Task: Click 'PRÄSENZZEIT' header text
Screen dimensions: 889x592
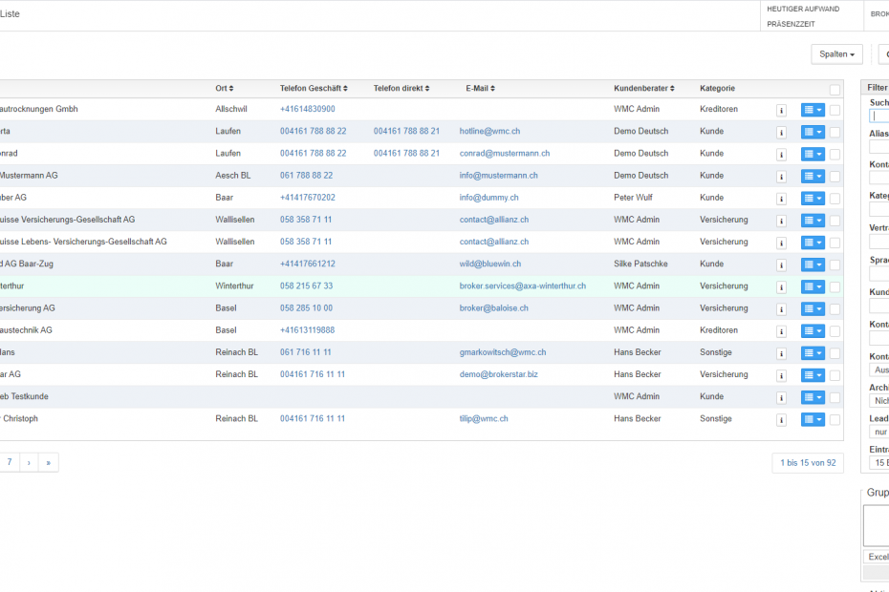Action: click(791, 24)
